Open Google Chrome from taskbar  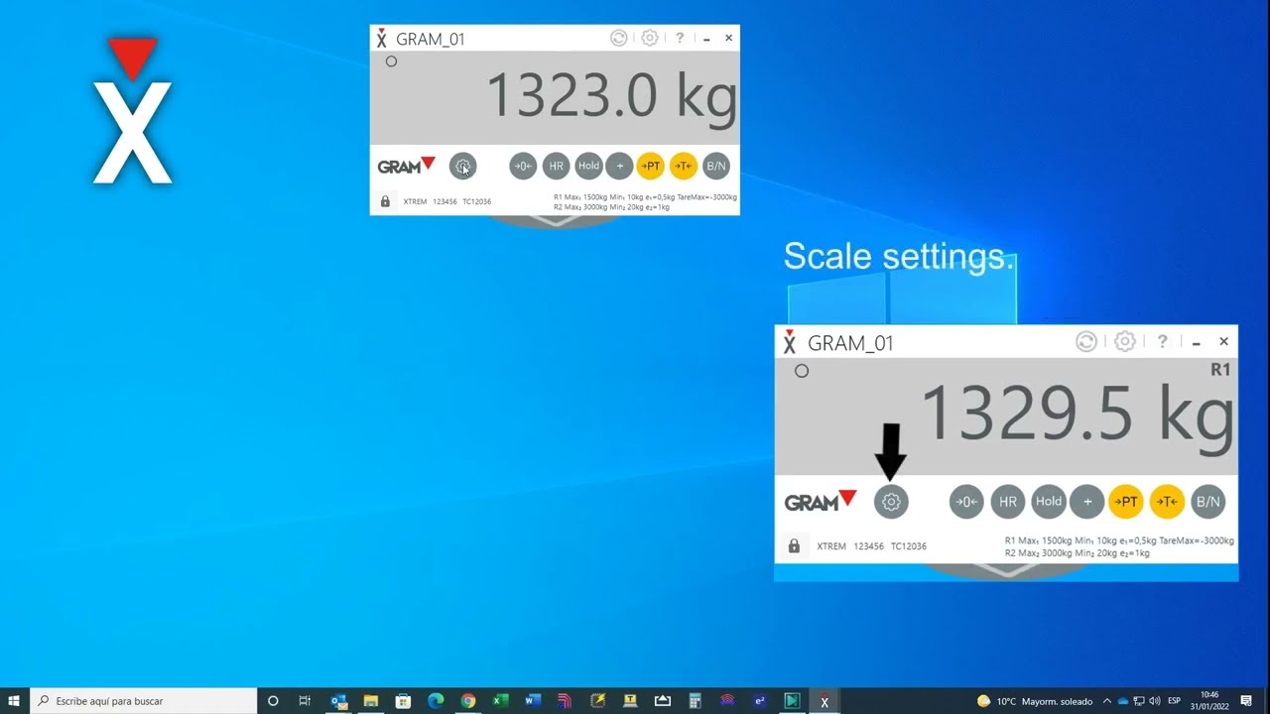(467, 701)
